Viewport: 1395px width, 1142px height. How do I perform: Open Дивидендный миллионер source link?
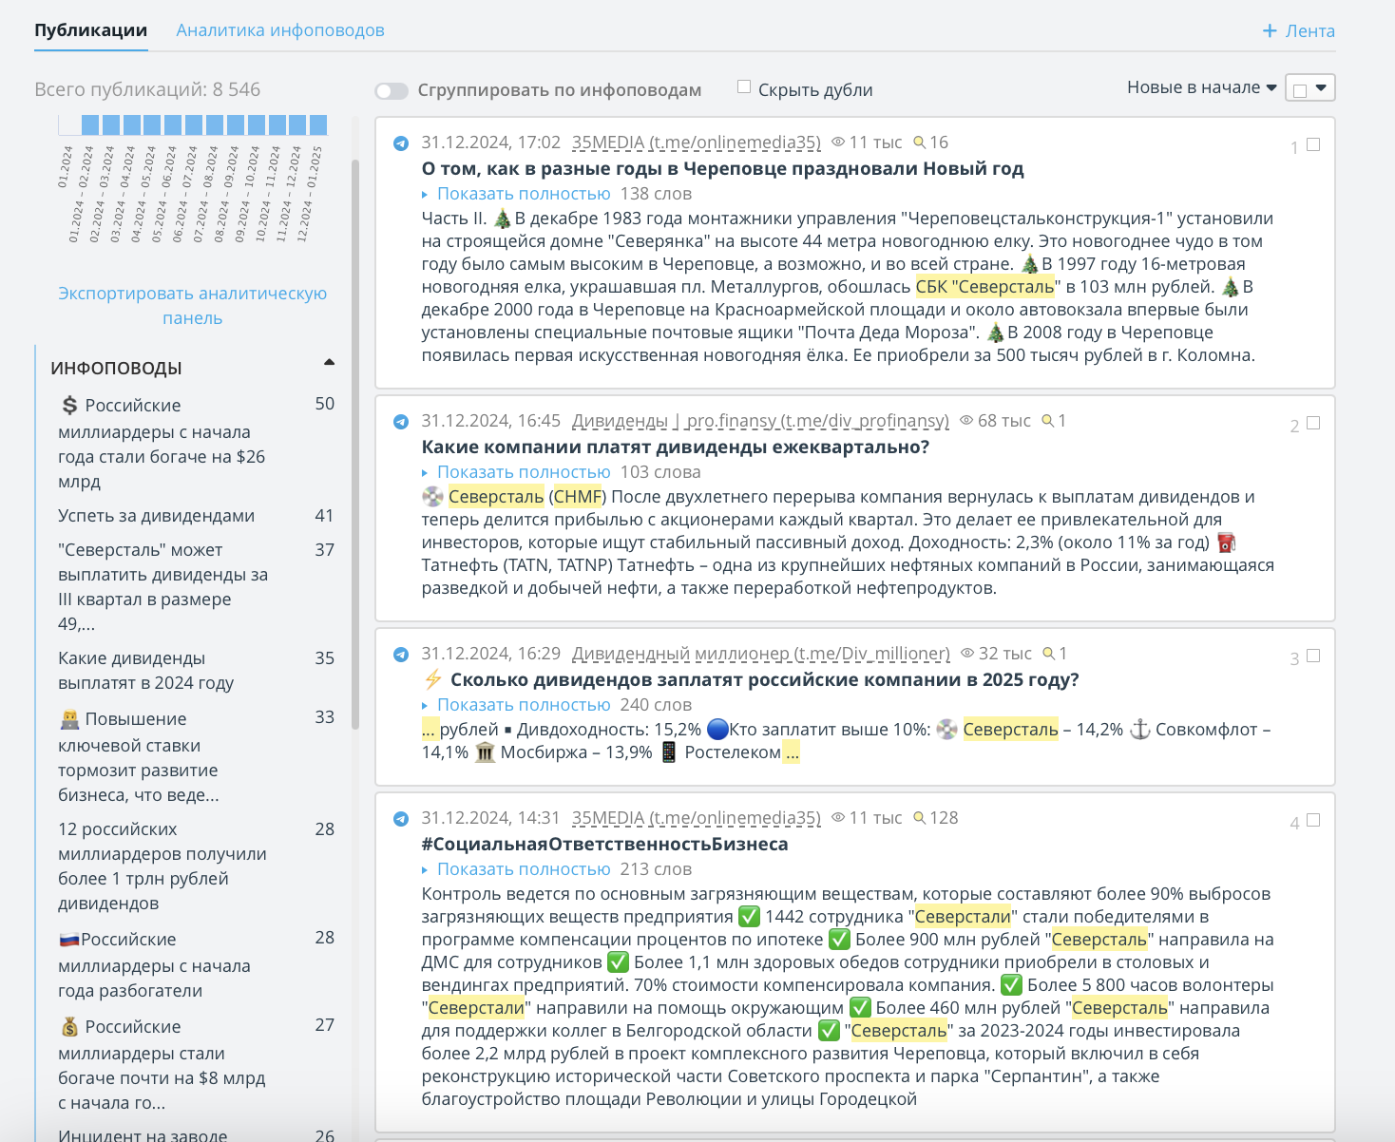(761, 654)
